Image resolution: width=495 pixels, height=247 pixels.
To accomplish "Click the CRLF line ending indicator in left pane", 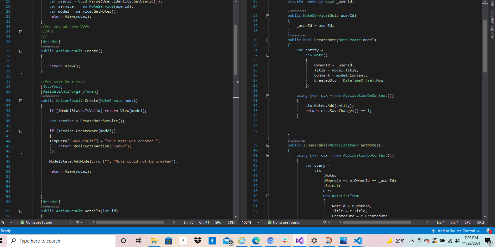I will coord(231,222).
